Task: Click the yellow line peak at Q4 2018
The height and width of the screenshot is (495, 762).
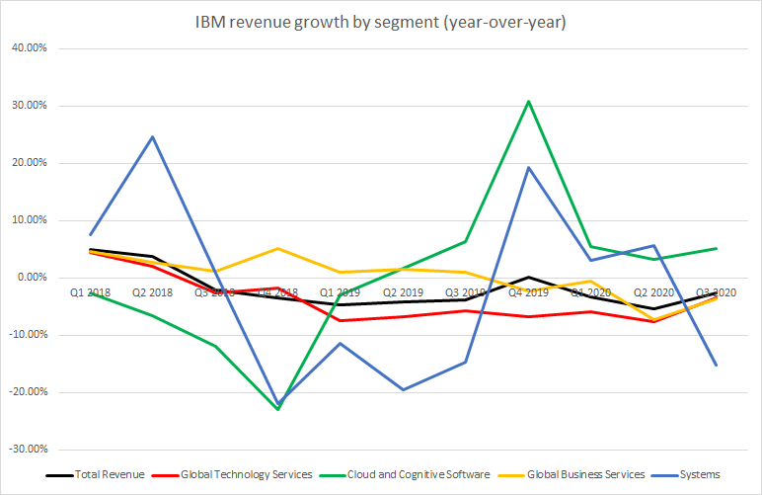Action: (x=278, y=248)
